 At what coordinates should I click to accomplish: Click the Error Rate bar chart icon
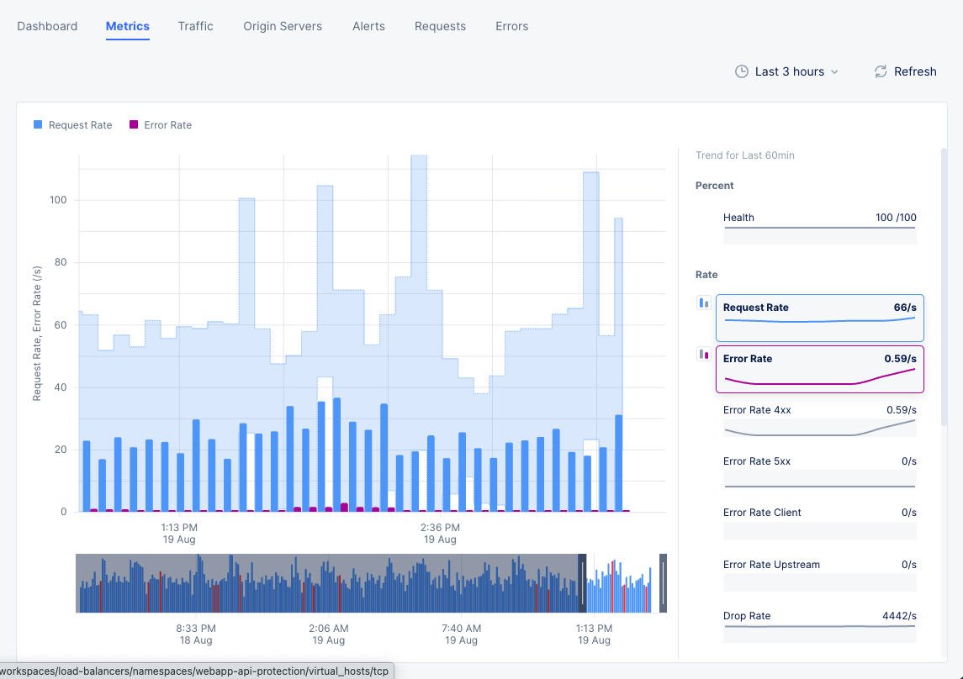coord(704,354)
